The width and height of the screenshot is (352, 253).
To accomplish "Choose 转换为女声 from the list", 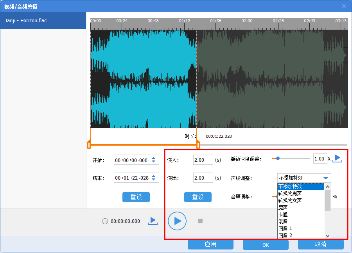I will tap(301, 200).
